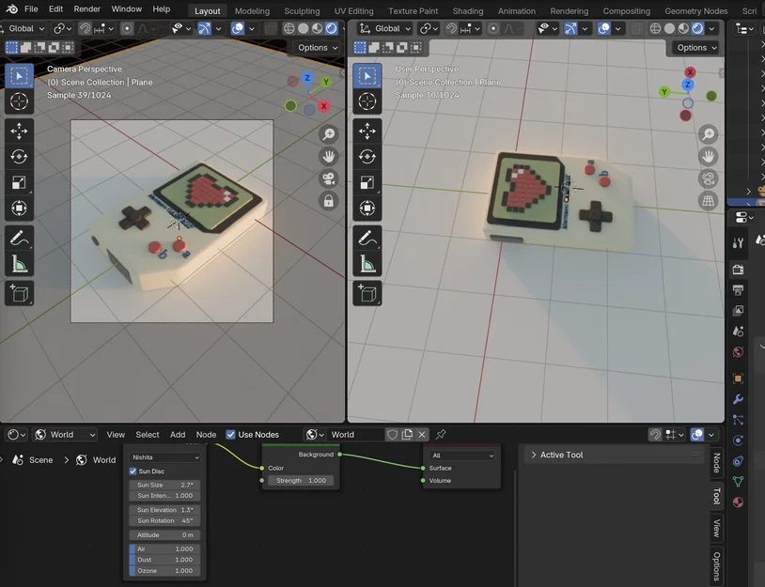The width and height of the screenshot is (765, 587).
Task: Toggle show overlays in right viewport header
Action: point(604,29)
